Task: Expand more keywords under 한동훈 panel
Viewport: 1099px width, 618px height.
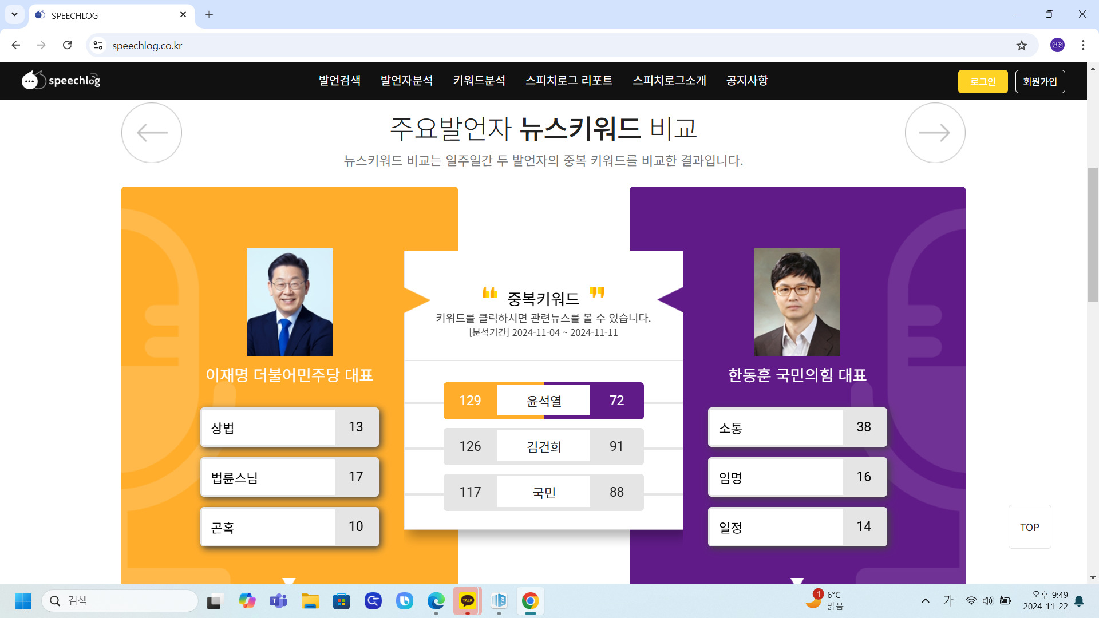Action: pyautogui.click(x=797, y=580)
